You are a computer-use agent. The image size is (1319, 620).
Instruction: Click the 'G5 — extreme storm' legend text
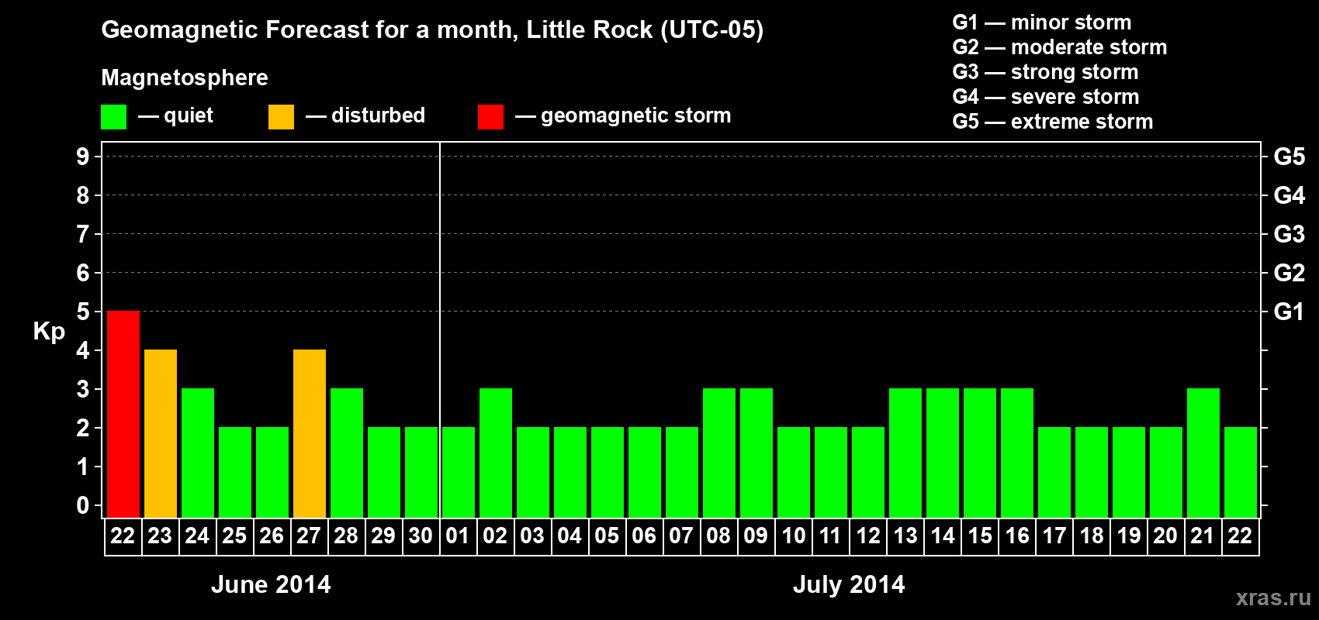pyautogui.click(x=1053, y=122)
